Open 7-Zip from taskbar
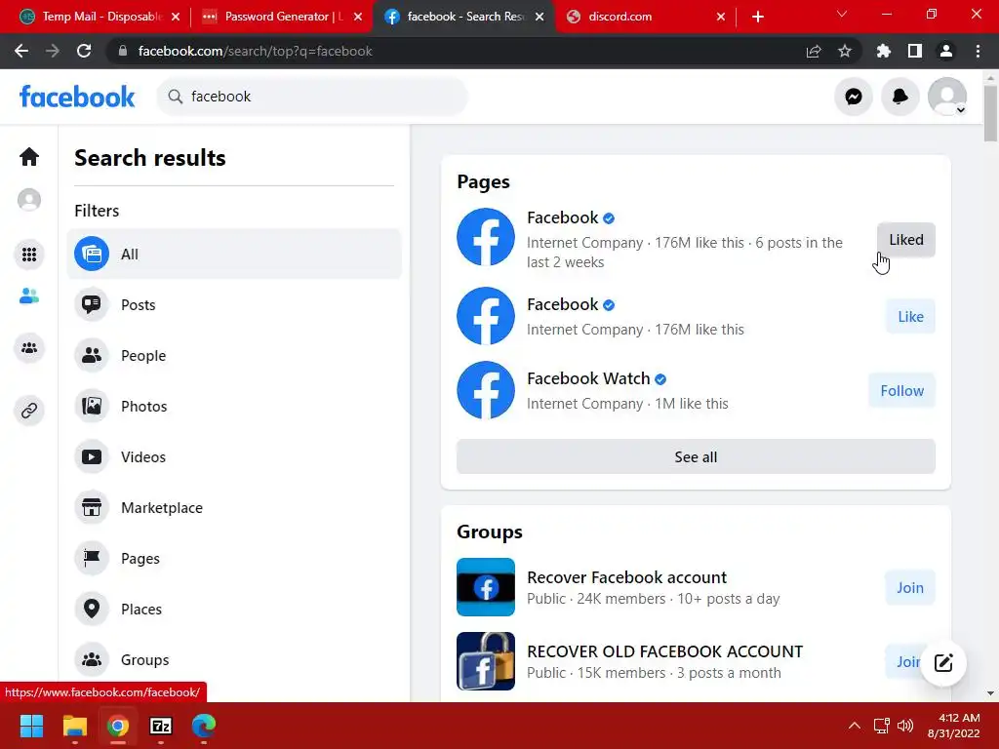The image size is (999, 749). (x=161, y=726)
